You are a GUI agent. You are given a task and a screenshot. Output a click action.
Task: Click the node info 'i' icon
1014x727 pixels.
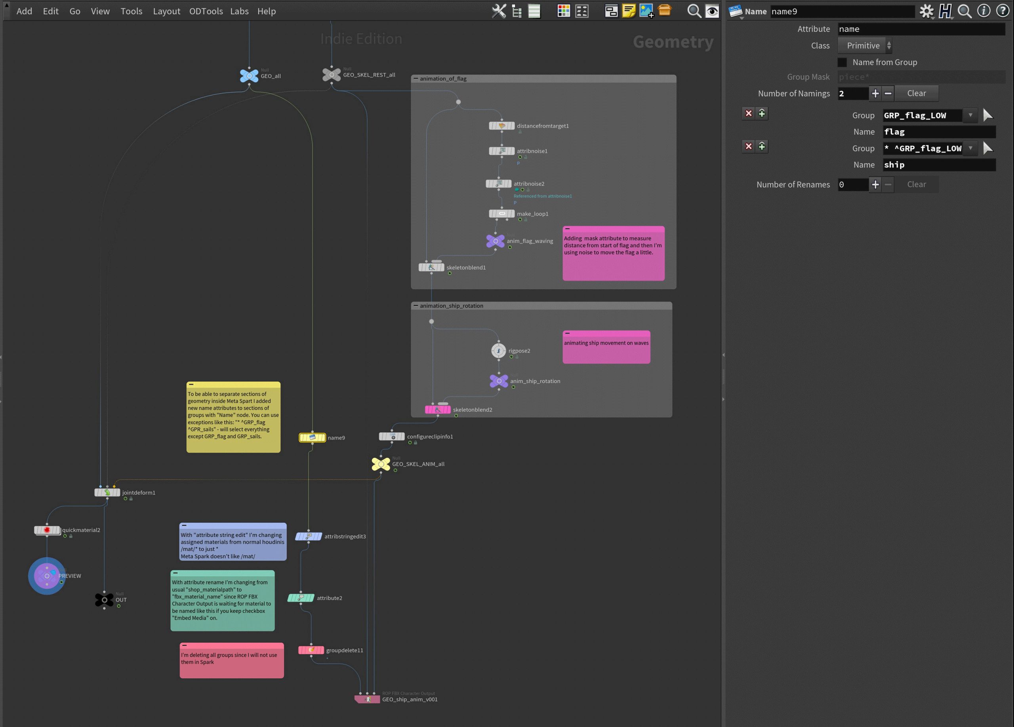(x=983, y=11)
